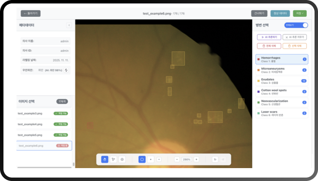Select the Hemorrhages class row
This screenshot has height=181, width=318.
pos(282,59)
